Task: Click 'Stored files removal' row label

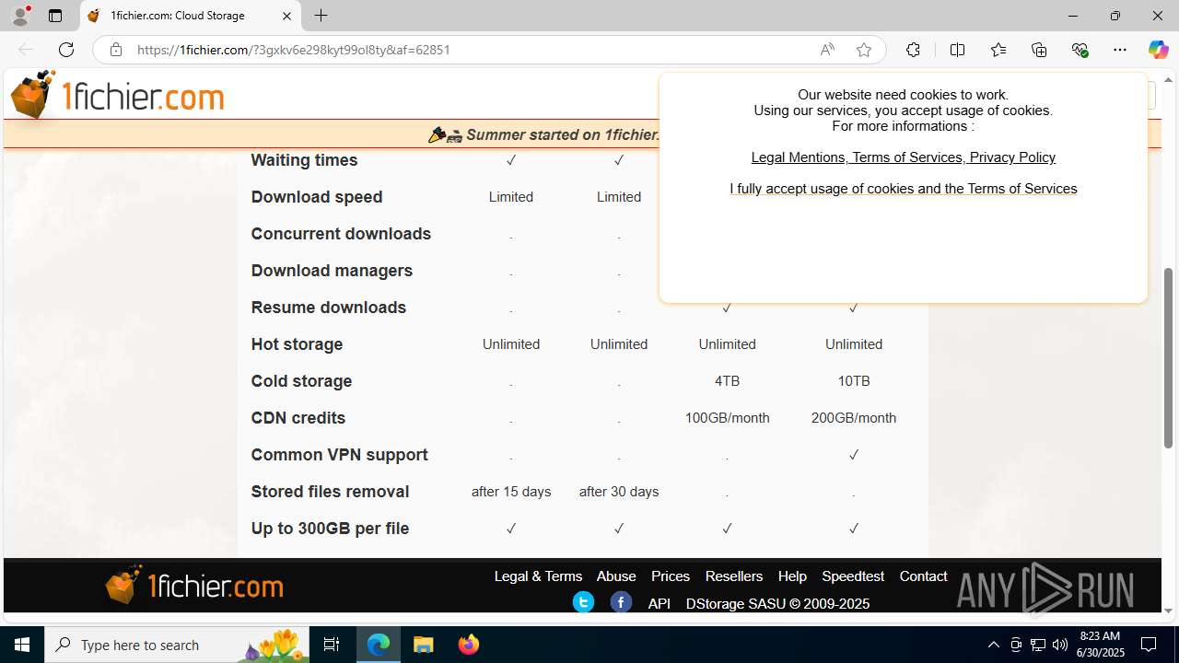Action: [x=330, y=491]
